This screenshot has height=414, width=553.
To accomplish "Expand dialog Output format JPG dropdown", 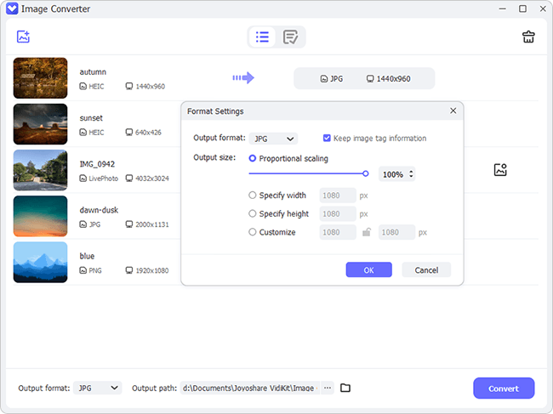I will pos(273,139).
